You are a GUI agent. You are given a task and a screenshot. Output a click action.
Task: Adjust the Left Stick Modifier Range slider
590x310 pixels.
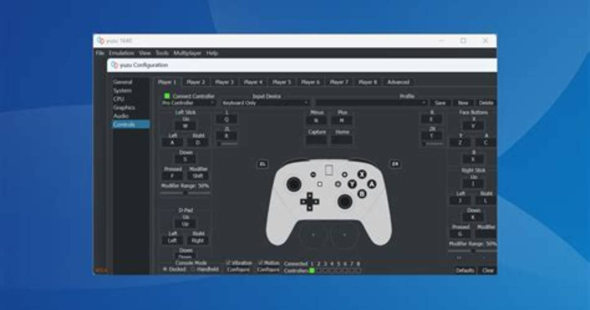185,193
